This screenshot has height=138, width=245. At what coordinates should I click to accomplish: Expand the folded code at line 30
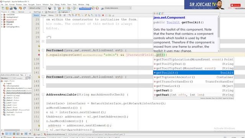pyautogui.click(x=43, y=41)
